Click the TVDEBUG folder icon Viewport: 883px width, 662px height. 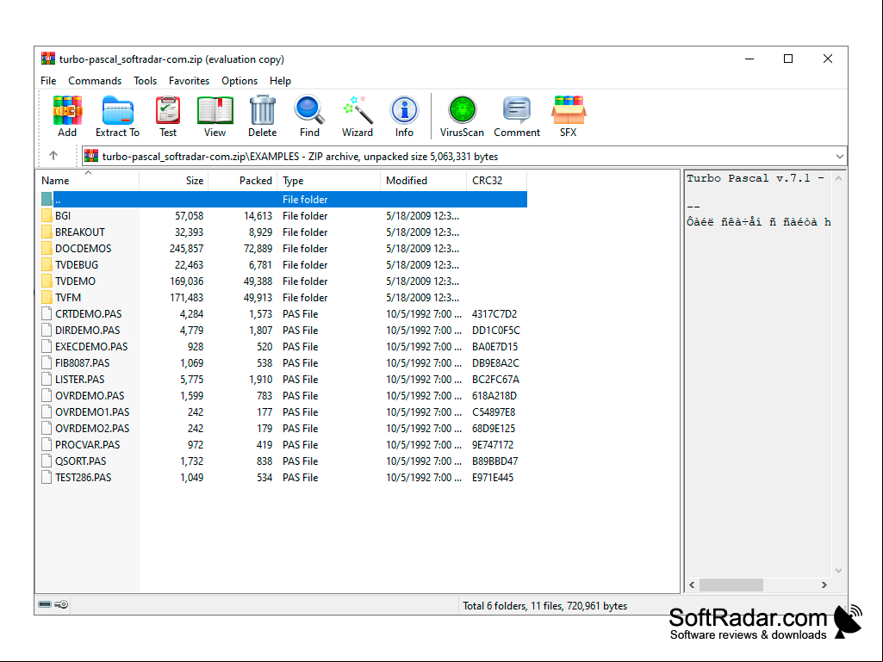point(47,264)
